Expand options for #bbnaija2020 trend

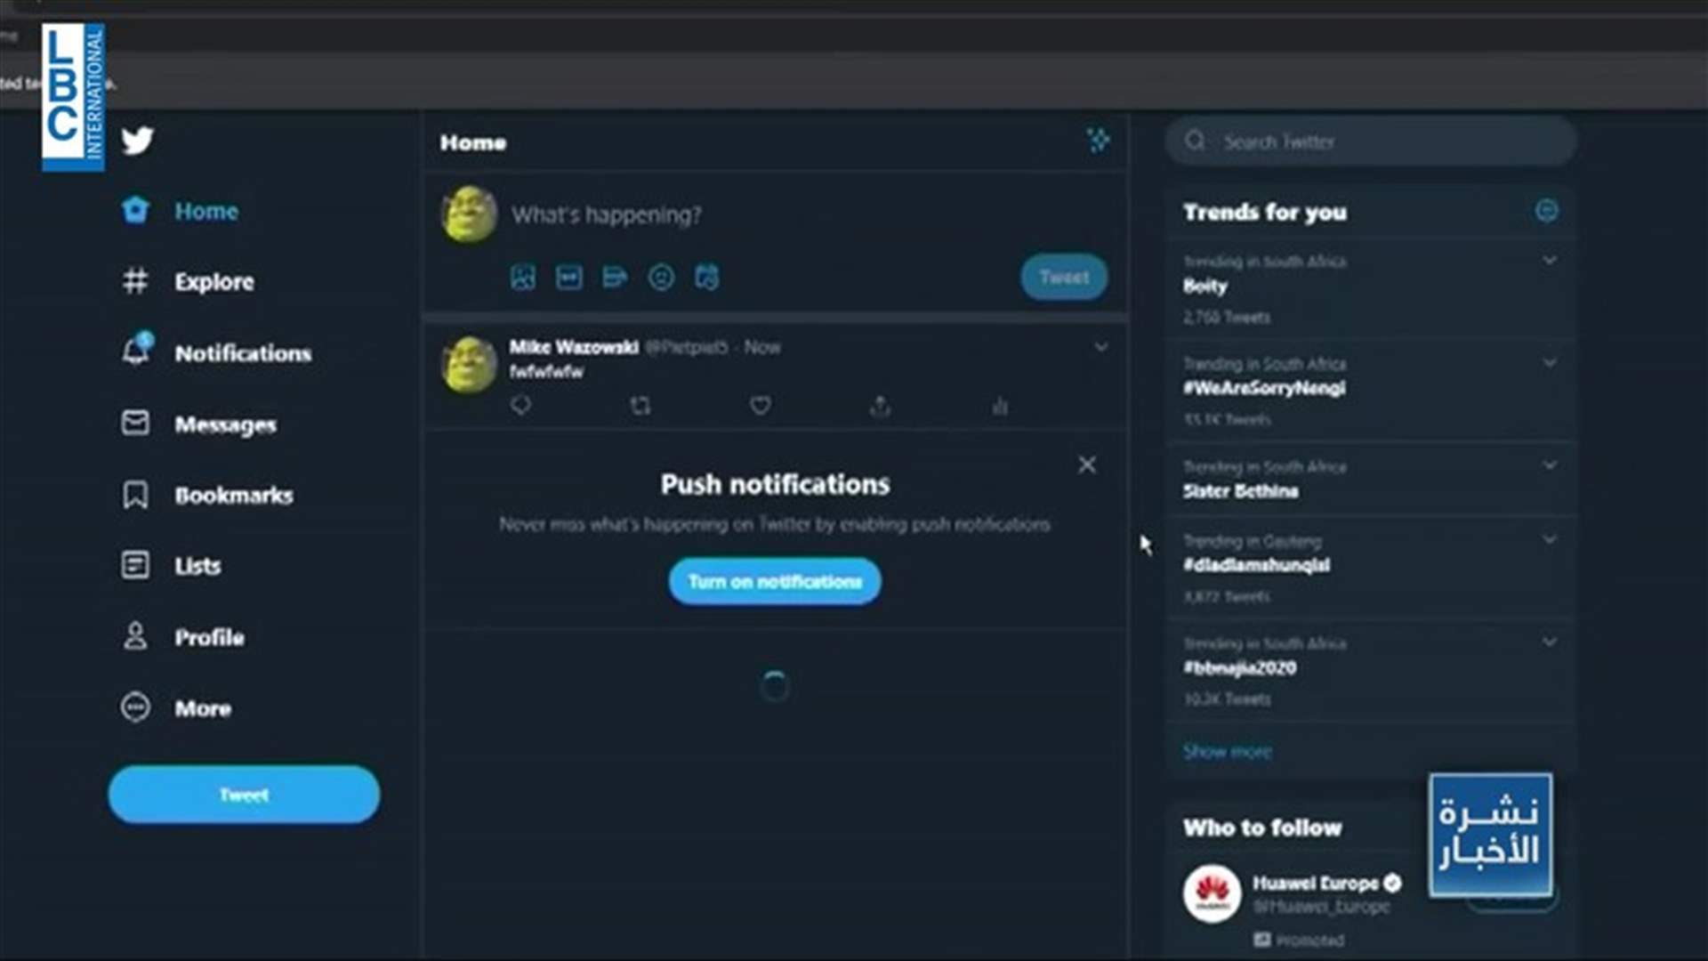[1550, 642]
